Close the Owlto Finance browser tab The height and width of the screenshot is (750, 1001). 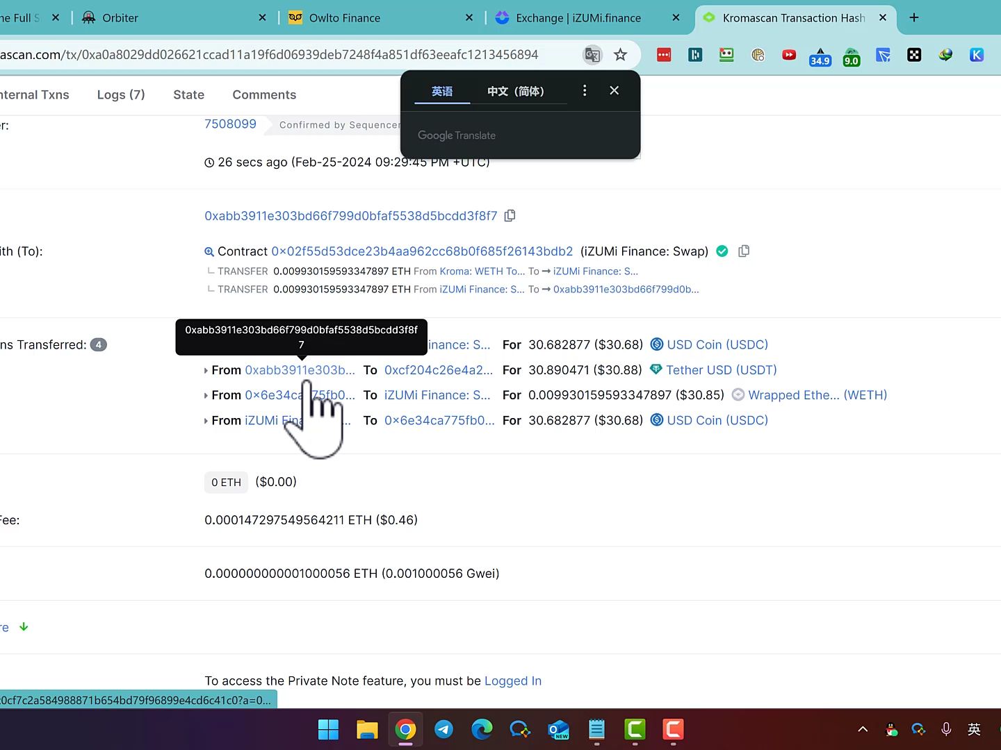pos(469,17)
